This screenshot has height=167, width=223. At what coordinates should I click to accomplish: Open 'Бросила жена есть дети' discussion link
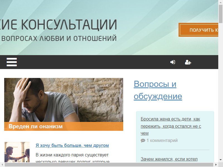coord(171,126)
